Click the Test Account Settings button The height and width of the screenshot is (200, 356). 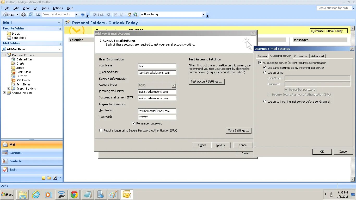click(x=206, y=82)
